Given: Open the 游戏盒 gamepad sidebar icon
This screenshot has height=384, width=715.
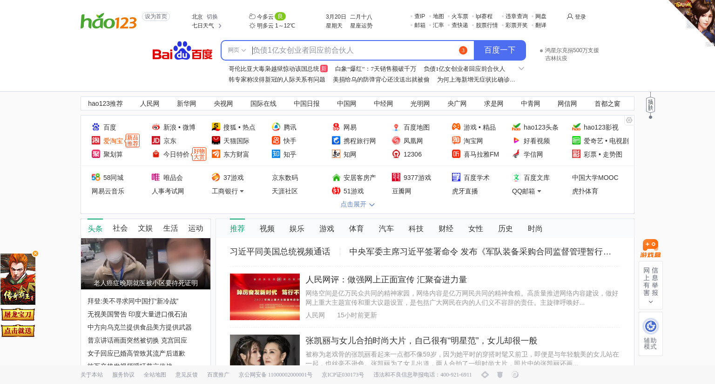Looking at the screenshot, I should click(x=650, y=248).
